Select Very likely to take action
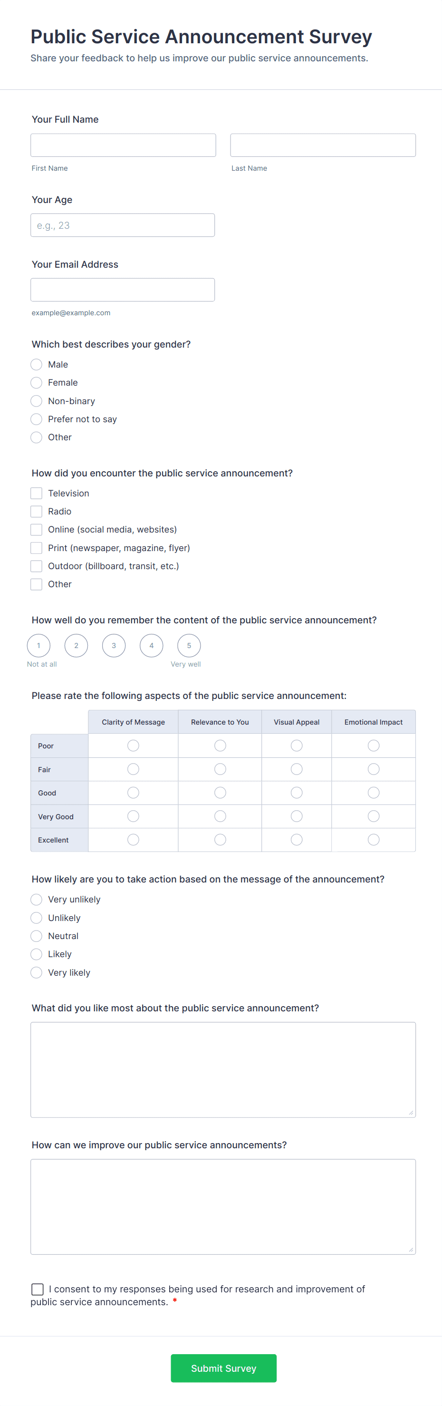Screen dimensions: 442x1406 tap(36, 972)
